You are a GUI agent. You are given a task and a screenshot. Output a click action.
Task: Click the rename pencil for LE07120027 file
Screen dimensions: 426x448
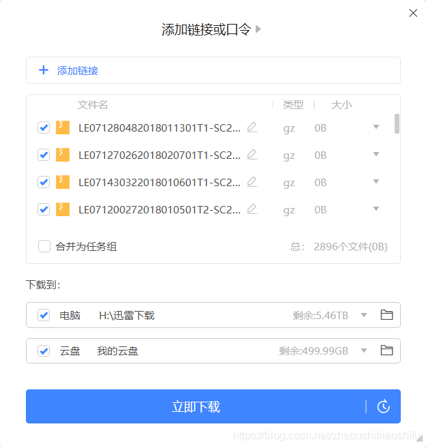[252, 209]
